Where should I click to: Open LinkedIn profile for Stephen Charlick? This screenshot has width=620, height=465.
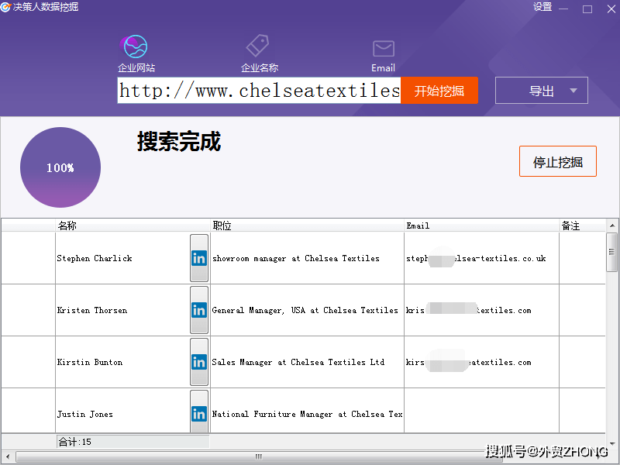click(199, 258)
